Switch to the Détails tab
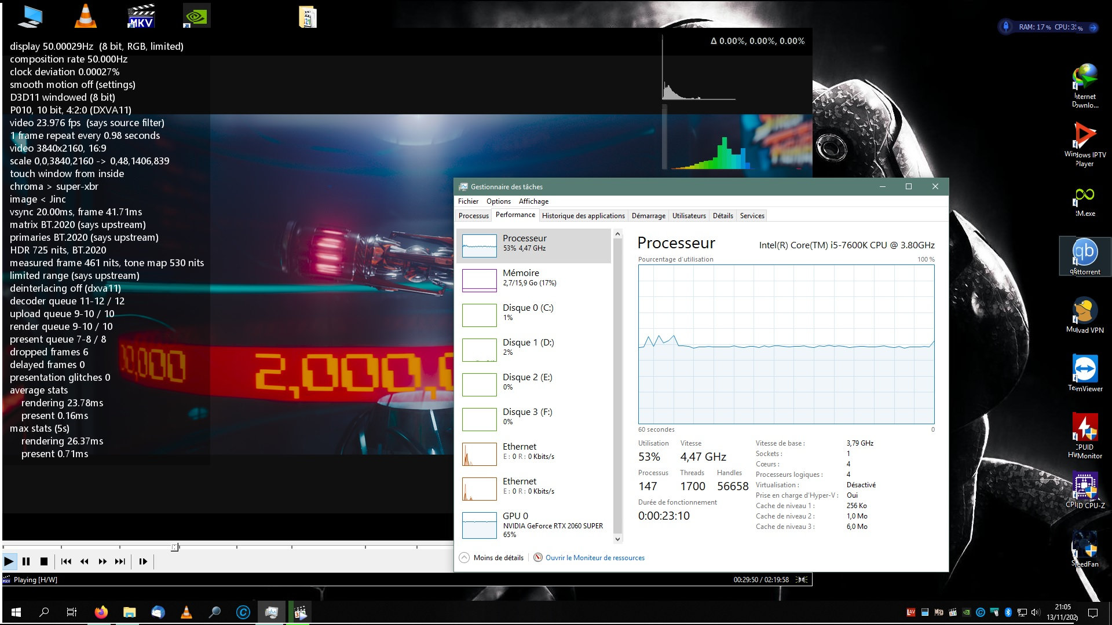The width and height of the screenshot is (1112, 625). 723,216
